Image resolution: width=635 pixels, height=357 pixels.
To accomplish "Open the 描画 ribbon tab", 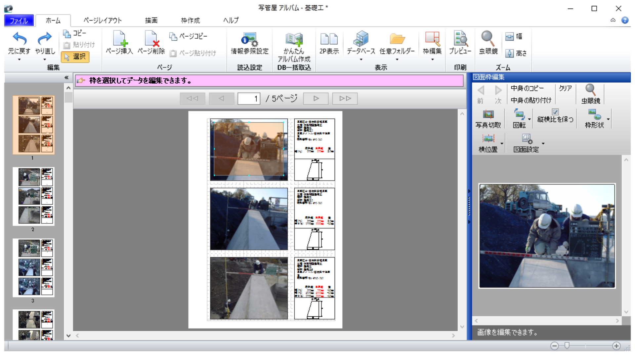I will (151, 20).
